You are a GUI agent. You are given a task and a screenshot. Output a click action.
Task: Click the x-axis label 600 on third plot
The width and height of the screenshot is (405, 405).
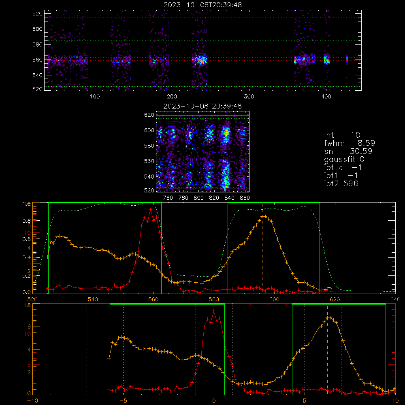pos(274,299)
